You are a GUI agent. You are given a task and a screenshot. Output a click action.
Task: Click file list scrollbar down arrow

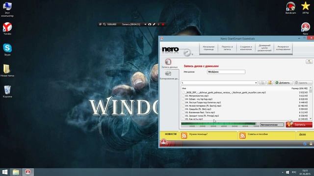[x=311, y=119]
